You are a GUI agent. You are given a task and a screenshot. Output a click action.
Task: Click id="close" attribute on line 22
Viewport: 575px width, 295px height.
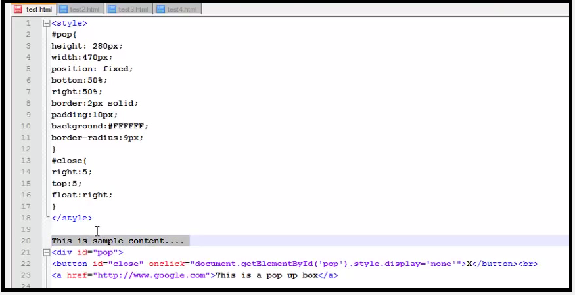point(118,264)
